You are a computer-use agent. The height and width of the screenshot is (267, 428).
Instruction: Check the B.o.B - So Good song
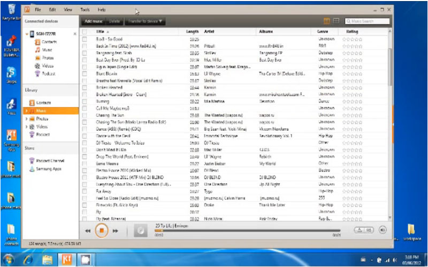tap(85, 39)
